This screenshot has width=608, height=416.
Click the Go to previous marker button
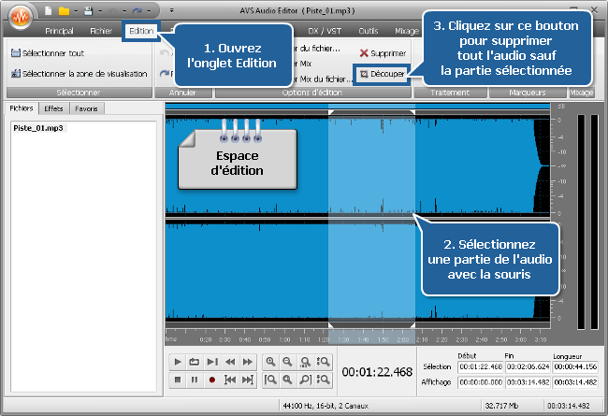(x=230, y=380)
